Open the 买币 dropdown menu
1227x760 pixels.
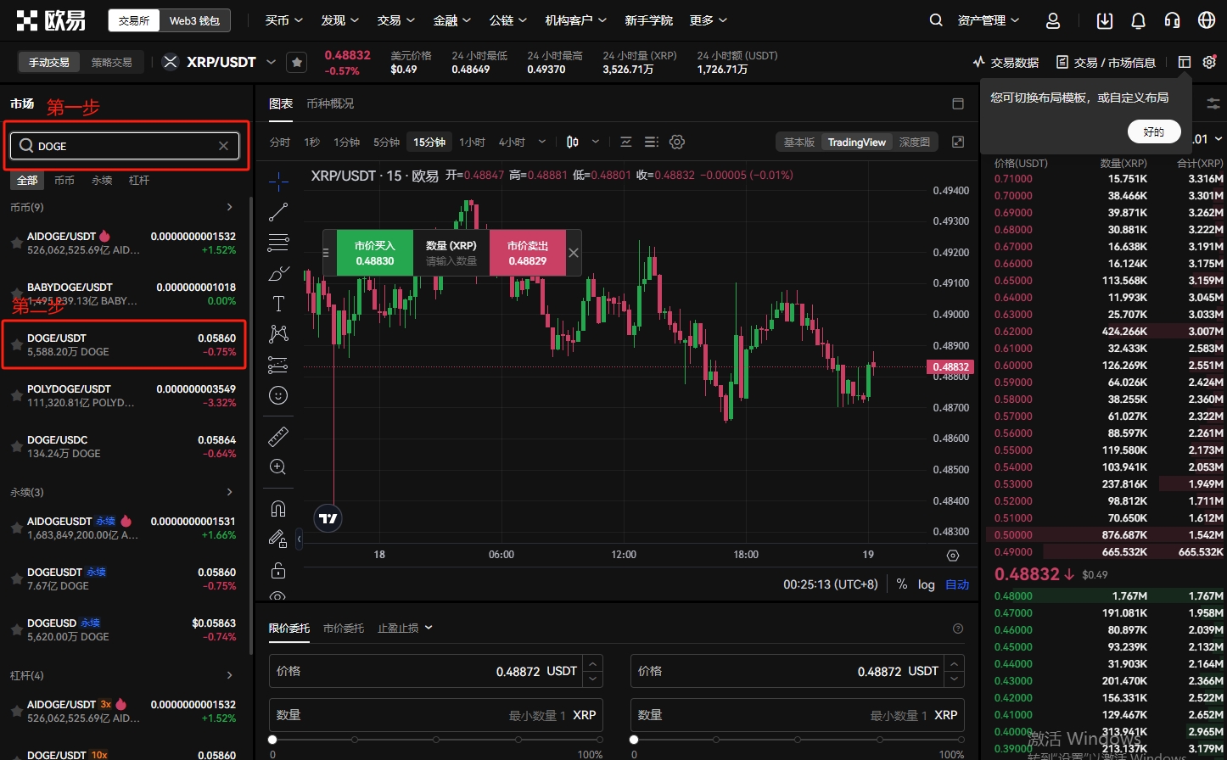283,20
